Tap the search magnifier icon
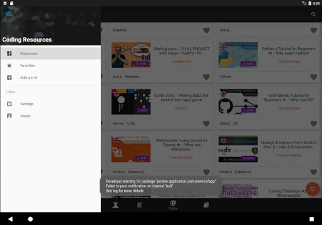Image resolution: width=322 pixels, height=225 pixels. (x=313, y=14)
